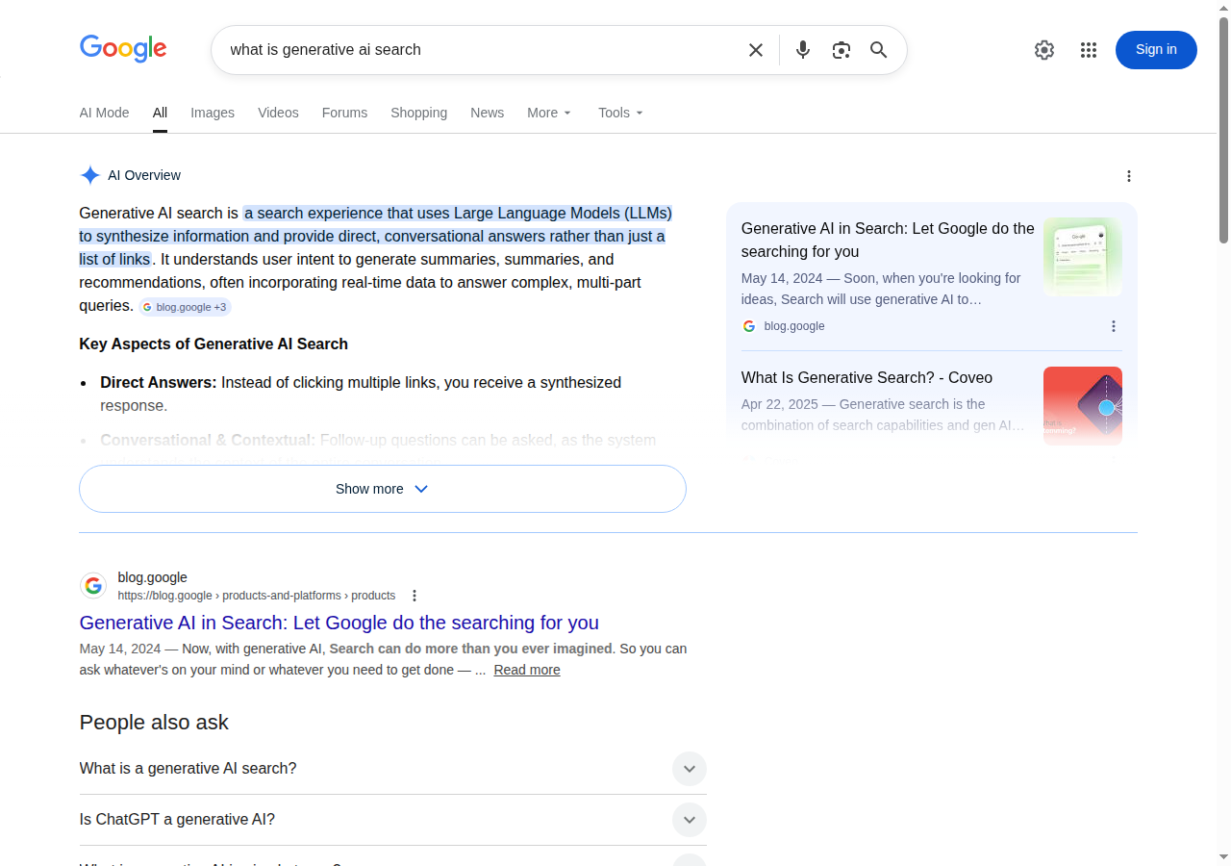Screen dimensions: 1231x866
Task: Open 'What Is Generative Search? - Coveo' card
Action: tap(867, 378)
